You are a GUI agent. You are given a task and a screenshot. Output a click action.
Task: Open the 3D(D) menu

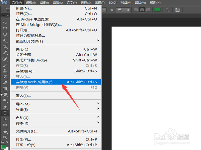tap(113, 3)
